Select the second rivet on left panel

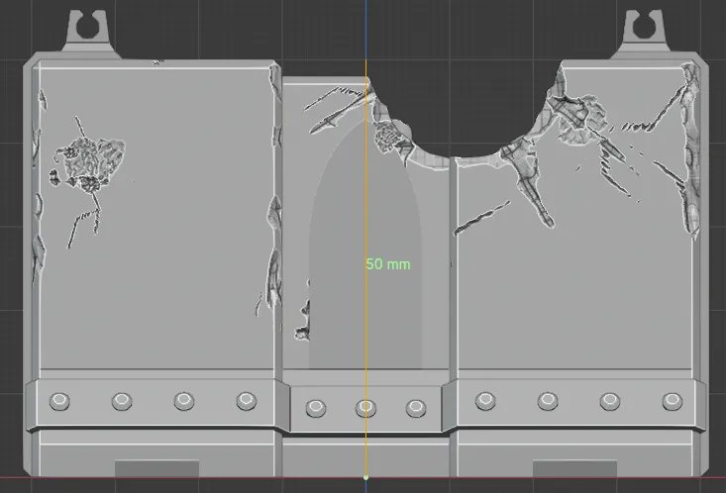tap(122, 401)
